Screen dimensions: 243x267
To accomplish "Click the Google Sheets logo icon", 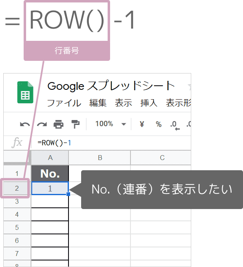I will 25,92.
